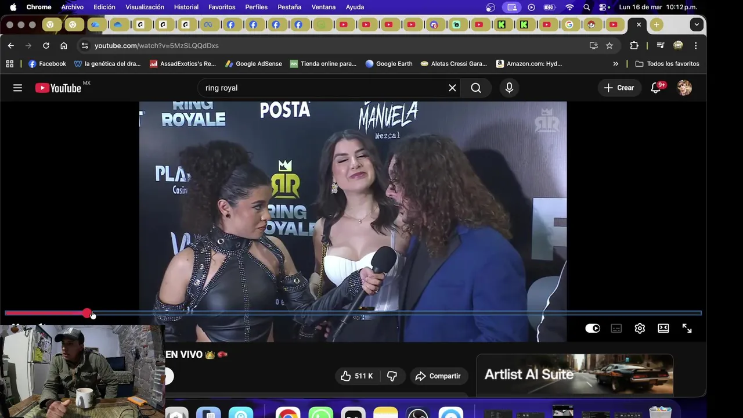This screenshot has width=743, height=418.
Task: Click the battery status icon
Action: click(549, 7)
